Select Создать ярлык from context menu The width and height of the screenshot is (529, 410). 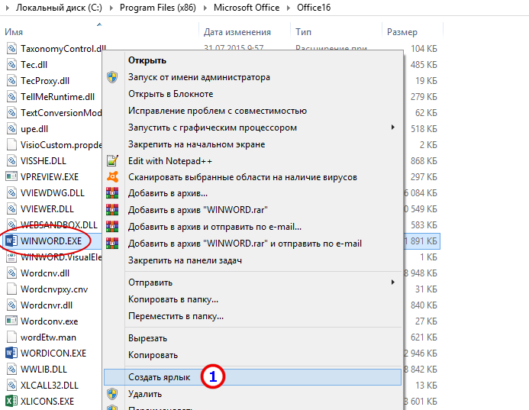click(159, 377)
